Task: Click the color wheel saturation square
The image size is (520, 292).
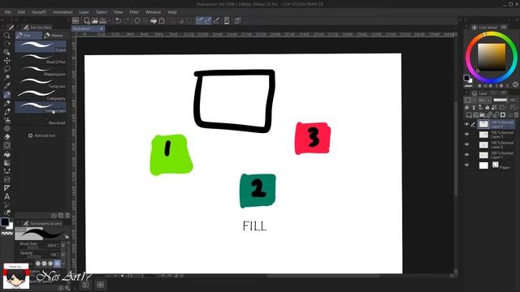Action: click(492, 57)
